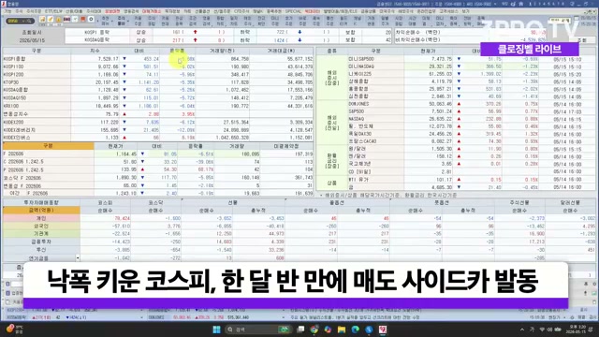The height and width of the screenshot is (337, 599).
Task: Select the 코스닥 F 202606 row
Action: click(158, 178)
